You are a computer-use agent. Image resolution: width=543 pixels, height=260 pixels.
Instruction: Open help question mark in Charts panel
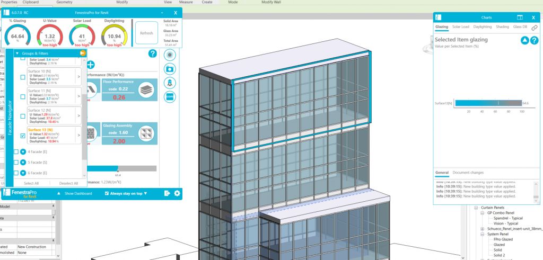tap(535, 40)
